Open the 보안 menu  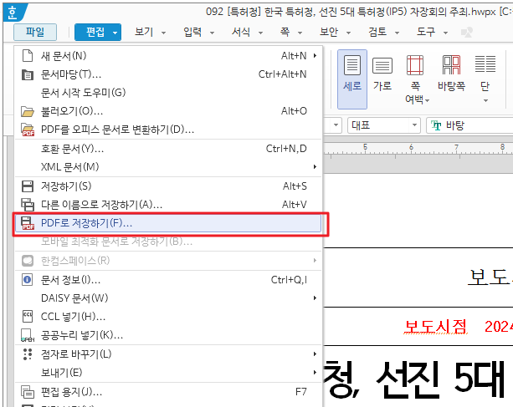point(329,32)
